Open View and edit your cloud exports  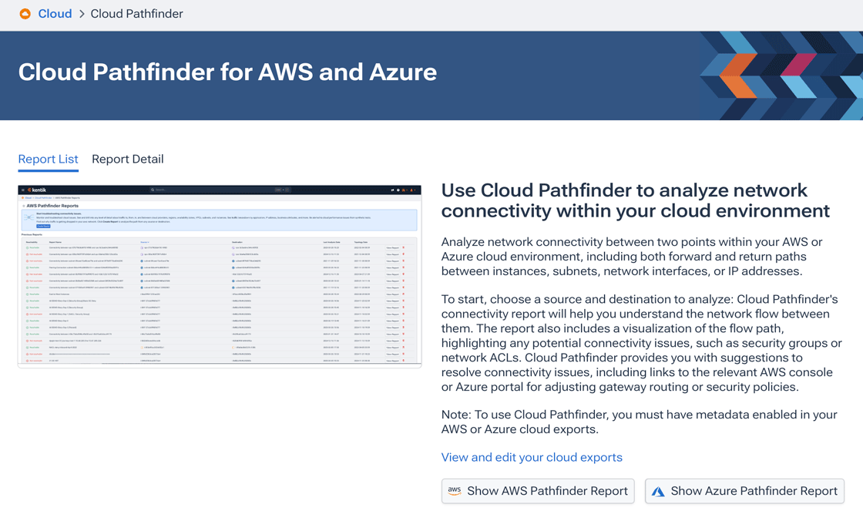[x=532, y=457]
